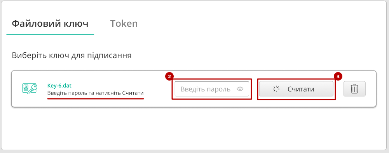Switch to the Token tab

(124, 24)
